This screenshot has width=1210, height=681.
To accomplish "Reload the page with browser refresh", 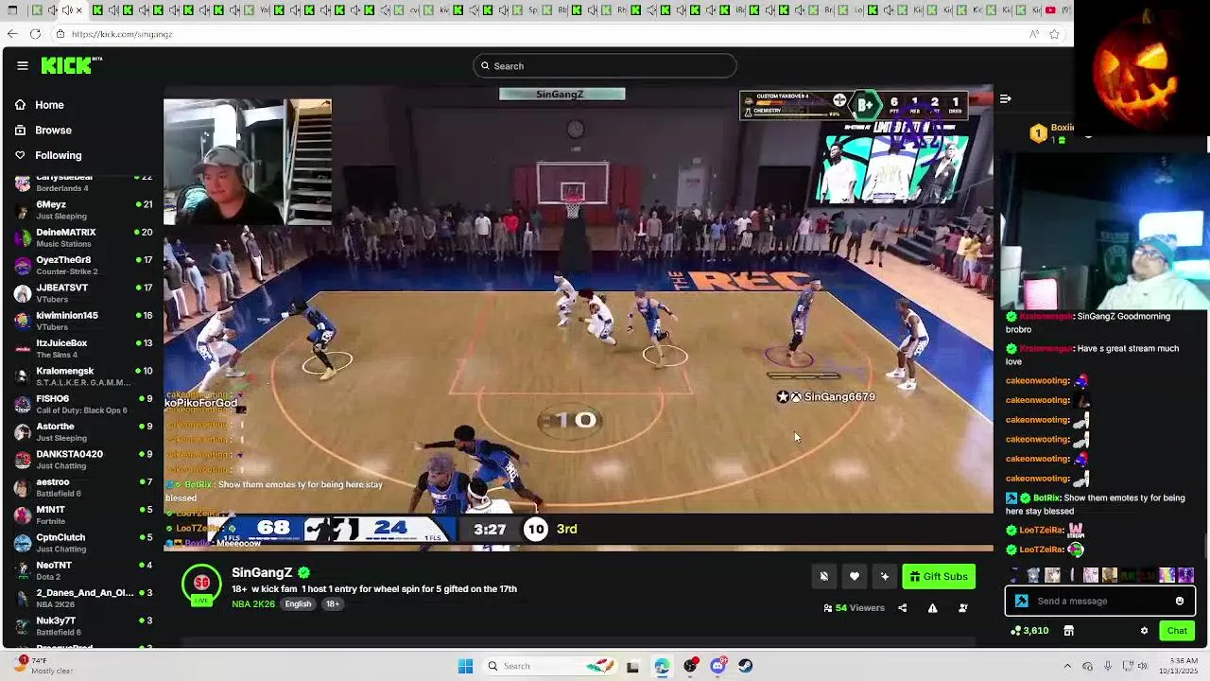I will pos(35,34).
